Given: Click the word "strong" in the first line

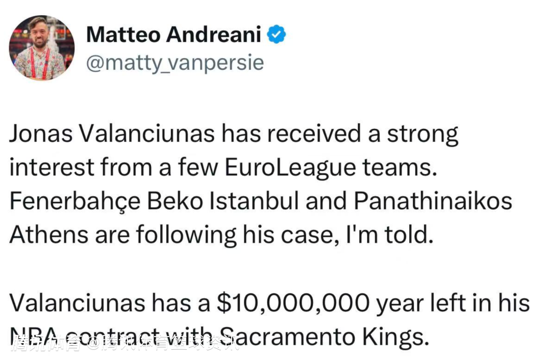Looking at the screenshot, I should coord(423,134).
